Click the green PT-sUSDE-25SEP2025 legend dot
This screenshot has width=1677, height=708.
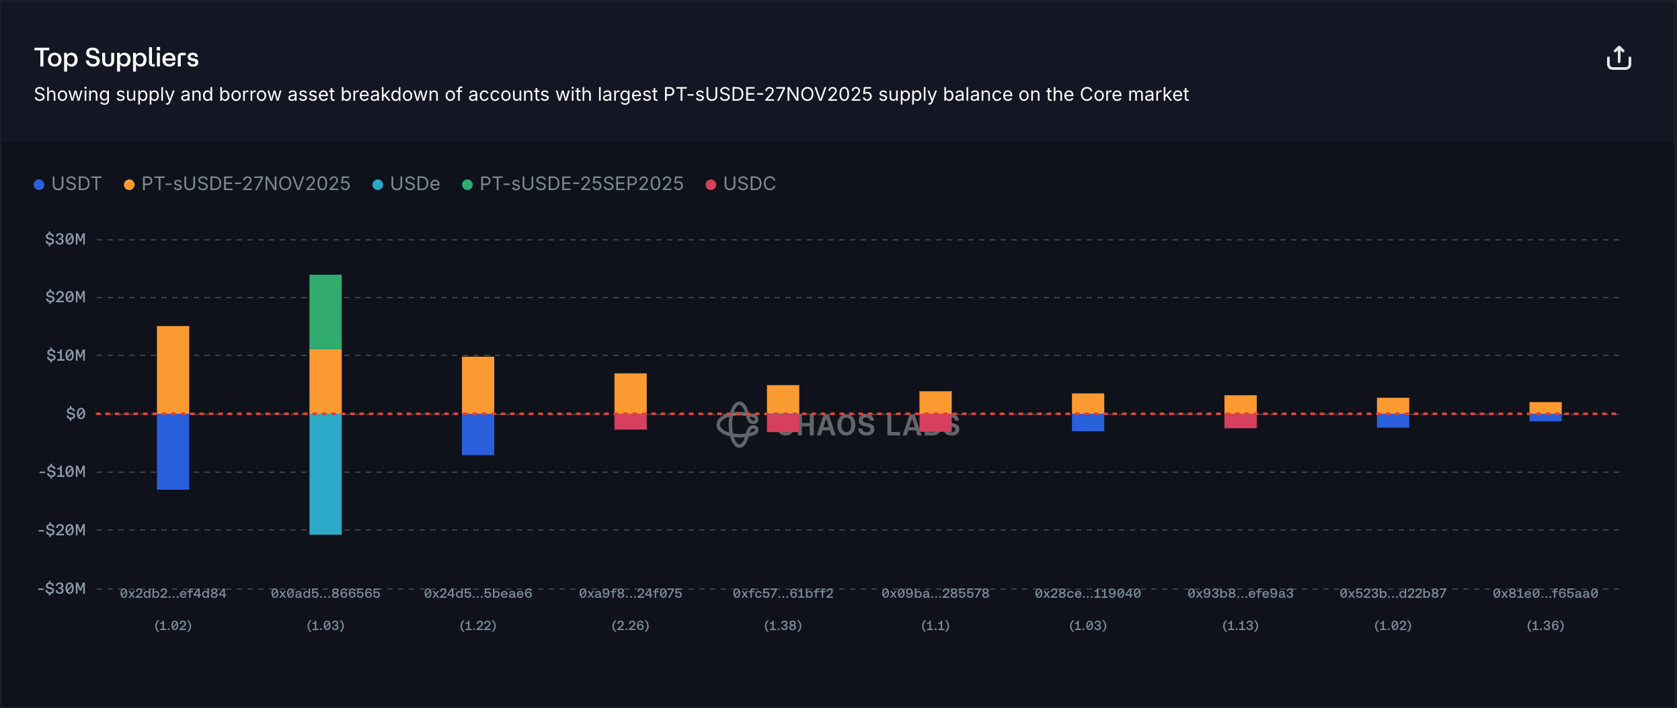pyautogui.click(x=467, y=185)
